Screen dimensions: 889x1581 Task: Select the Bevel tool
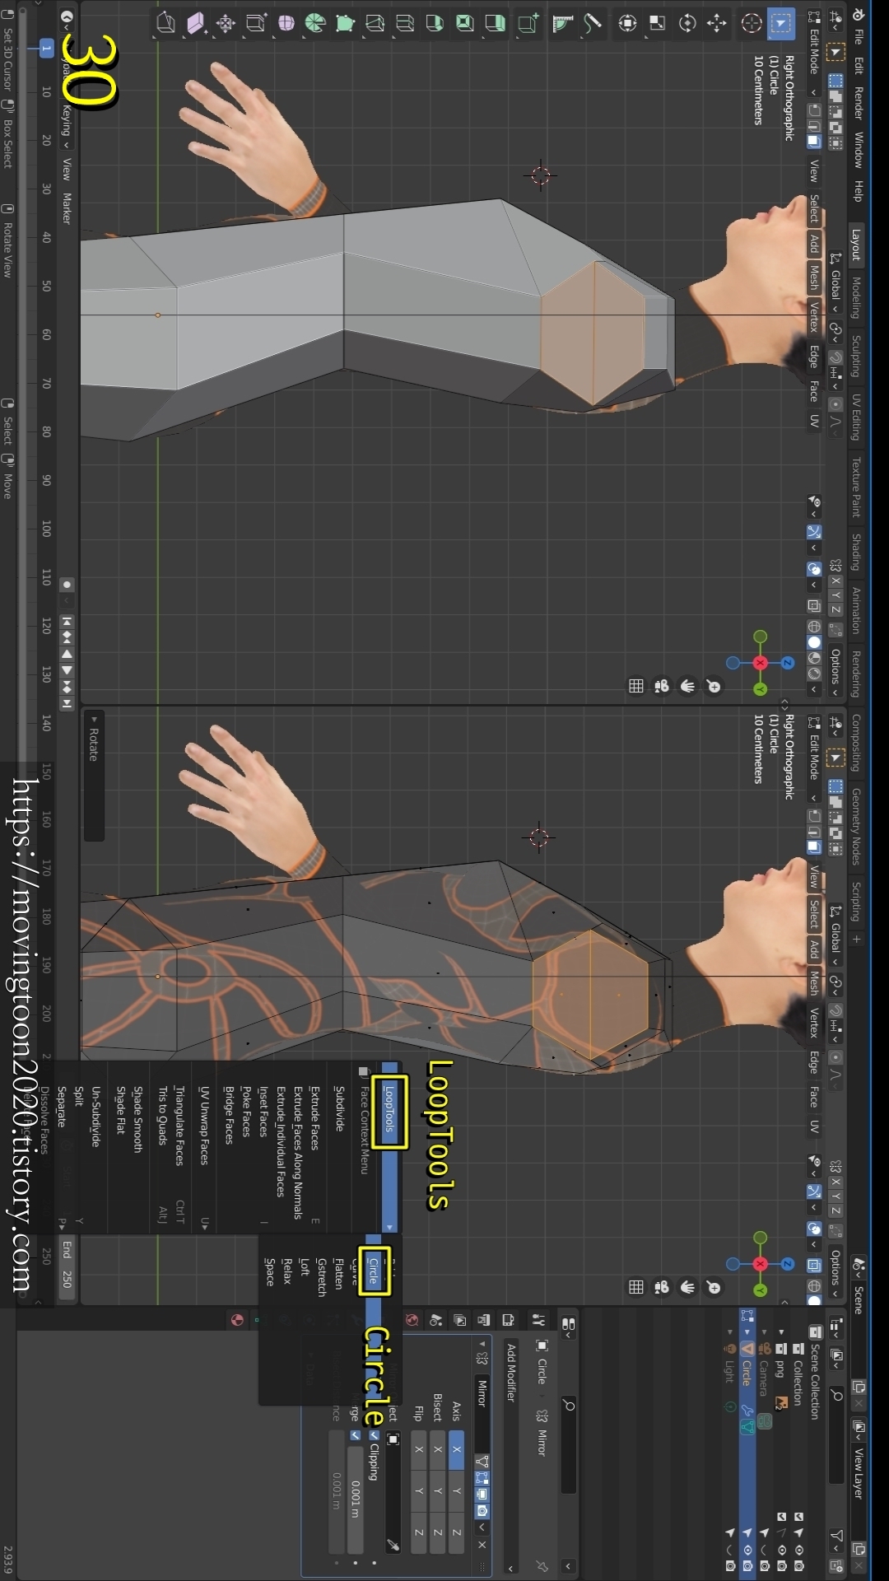tap(435, 23)
